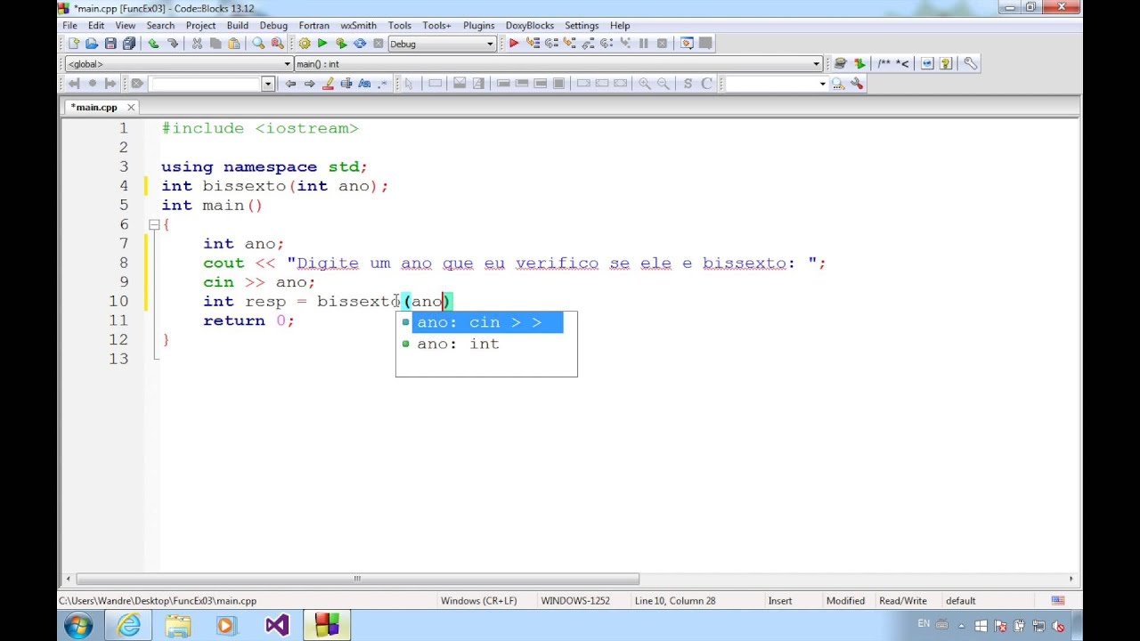This screenshot has height=641, width=1140.
Task: Open the Windows Start button
Action: 77,626
